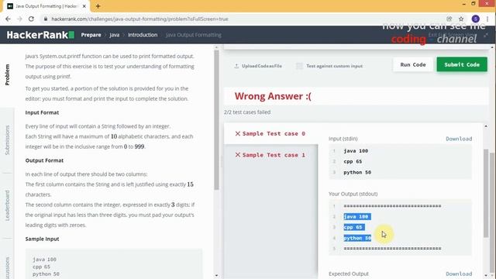
Task: Enable Test against custom input checkbox
Action: click(299, 66)
